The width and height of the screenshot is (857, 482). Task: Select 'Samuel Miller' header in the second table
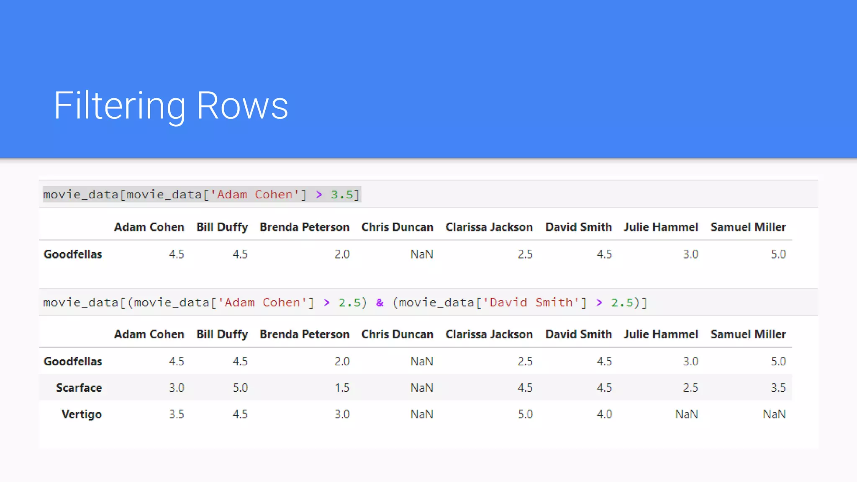click(x=748, y=334)
